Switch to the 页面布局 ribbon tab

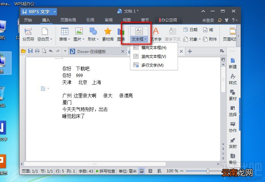point(68,20)
